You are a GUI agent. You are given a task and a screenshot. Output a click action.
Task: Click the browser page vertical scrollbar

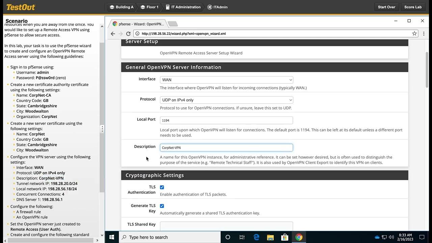coord(427,70)
